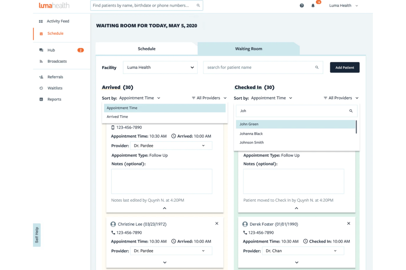Screen dimensions: 406x270
Task: Select Appointment Time sort option
Action: (x=165, y=108)
